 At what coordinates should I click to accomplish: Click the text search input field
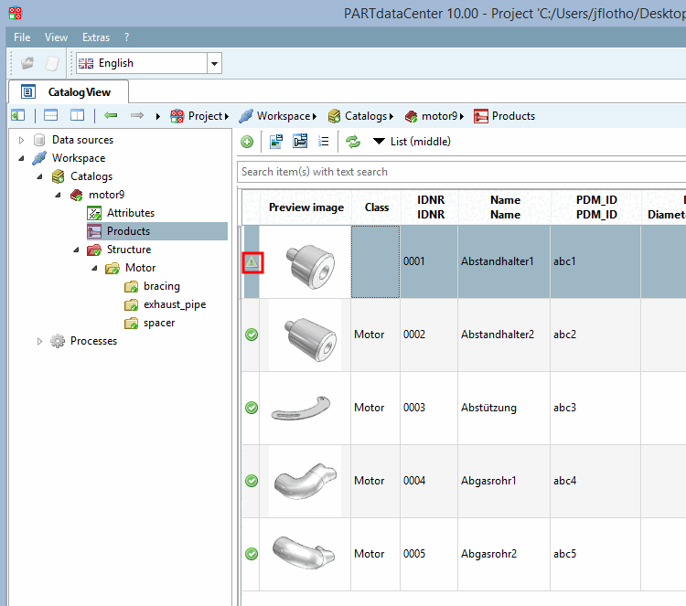pos(457,172)
